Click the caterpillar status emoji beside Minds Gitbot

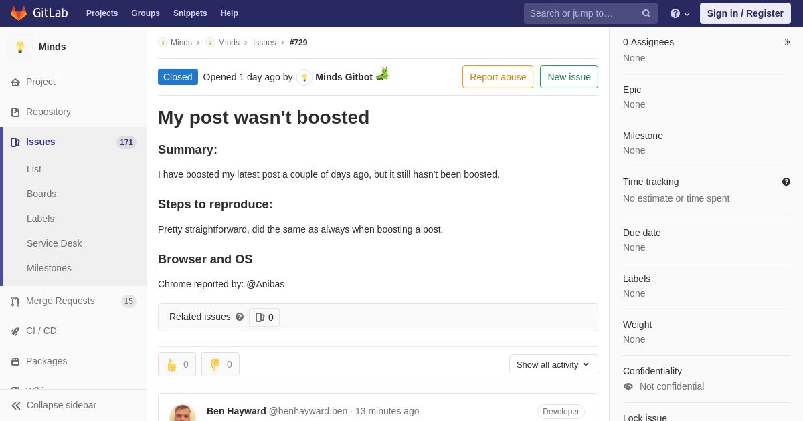(x=382, y=74)
